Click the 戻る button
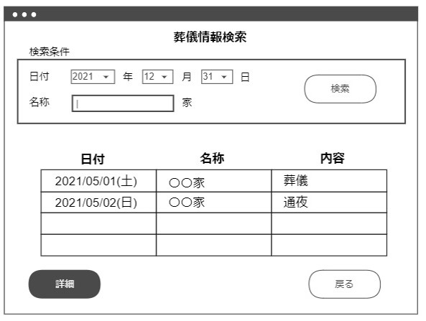Screen dimensions: 426x321 (344, 284)
